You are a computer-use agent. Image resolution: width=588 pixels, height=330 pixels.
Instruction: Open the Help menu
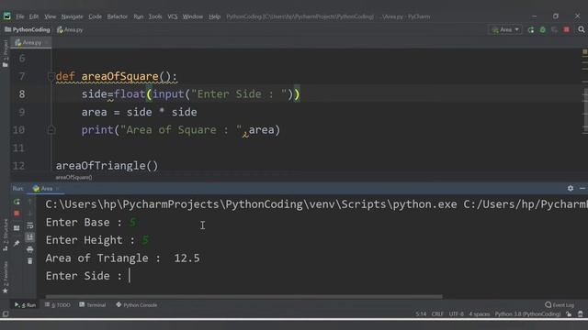click(214, 16)
